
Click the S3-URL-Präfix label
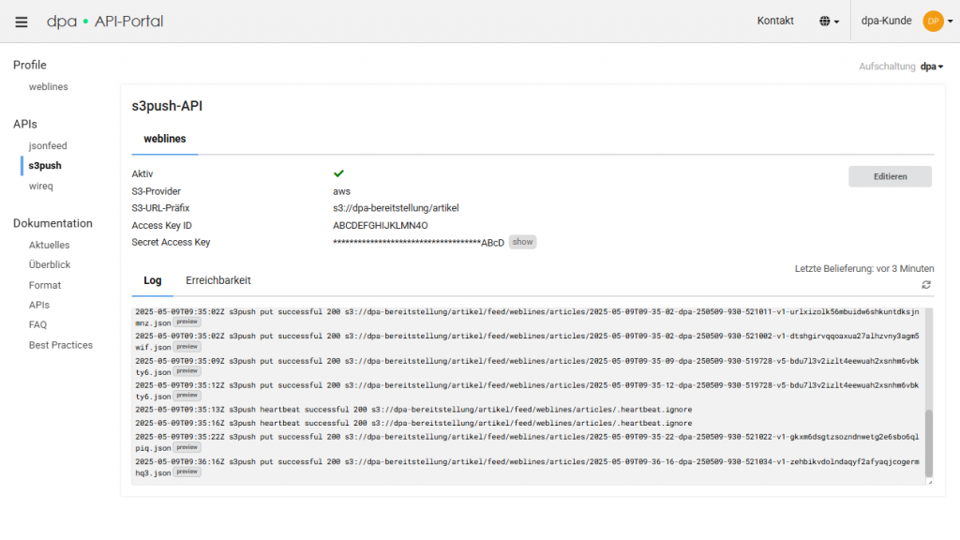pos(160,208)
